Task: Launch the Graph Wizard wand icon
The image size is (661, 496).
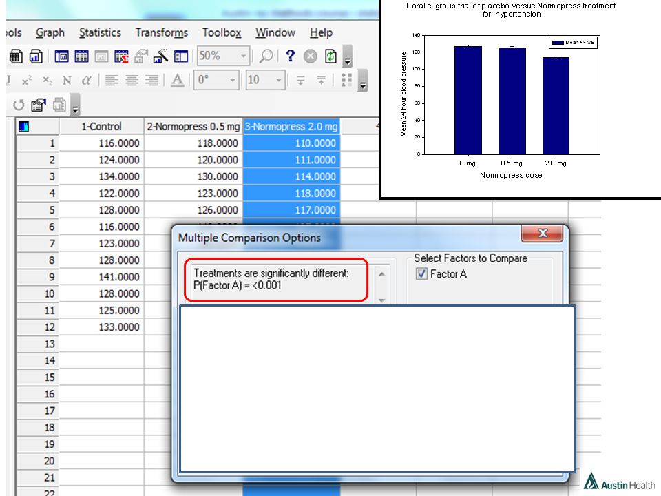Action: coord(160,56)
